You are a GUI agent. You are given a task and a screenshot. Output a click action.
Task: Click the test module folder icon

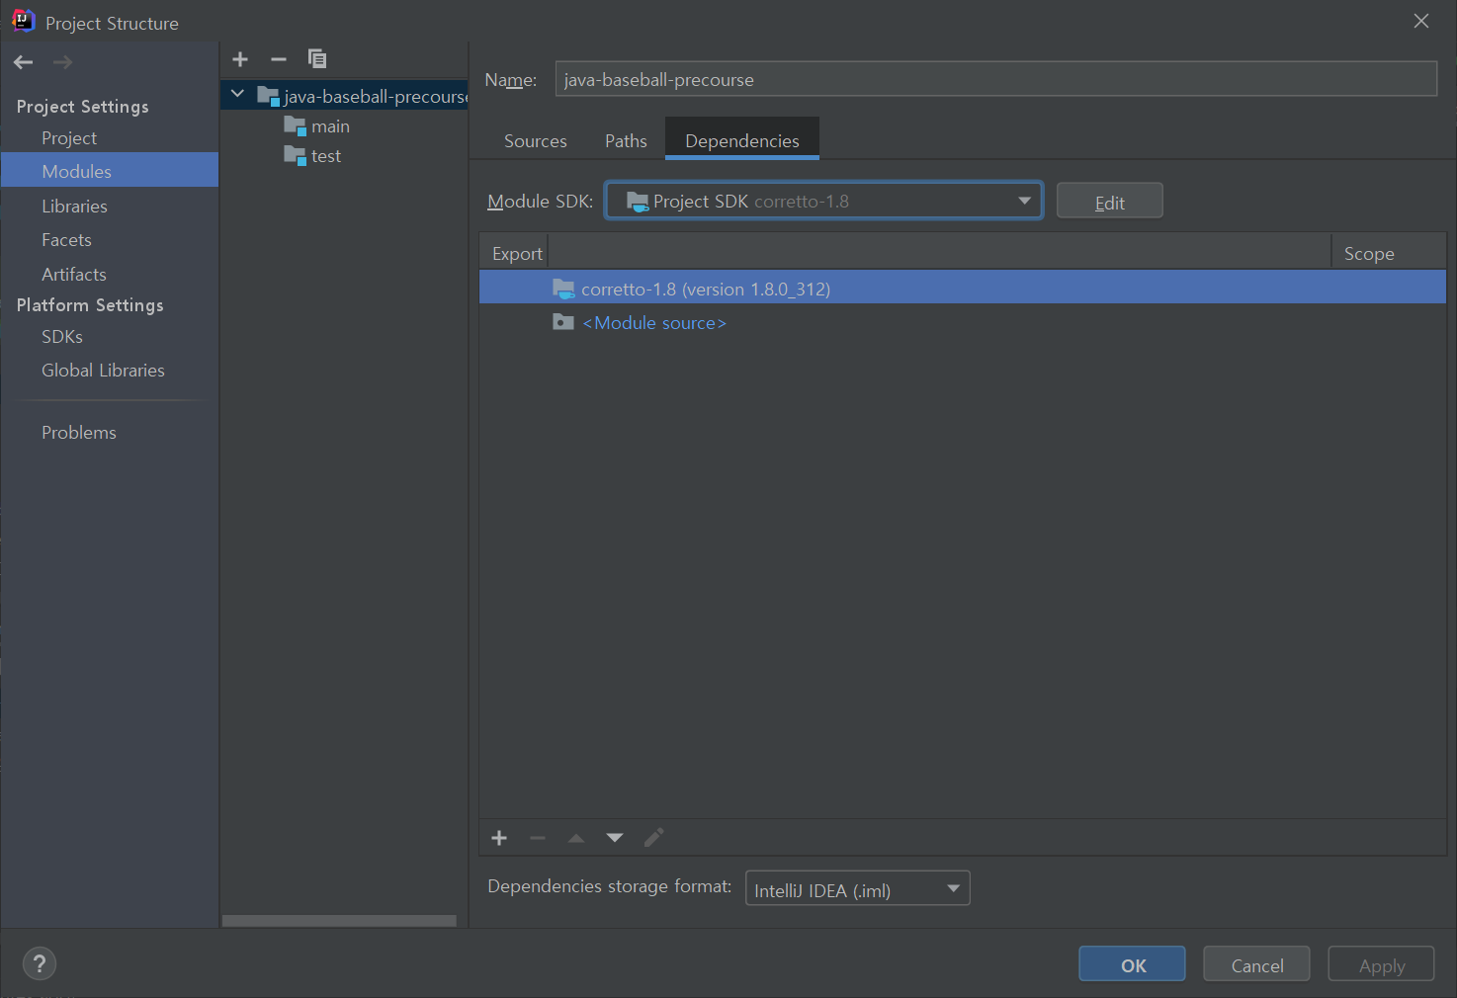[295, 155]
